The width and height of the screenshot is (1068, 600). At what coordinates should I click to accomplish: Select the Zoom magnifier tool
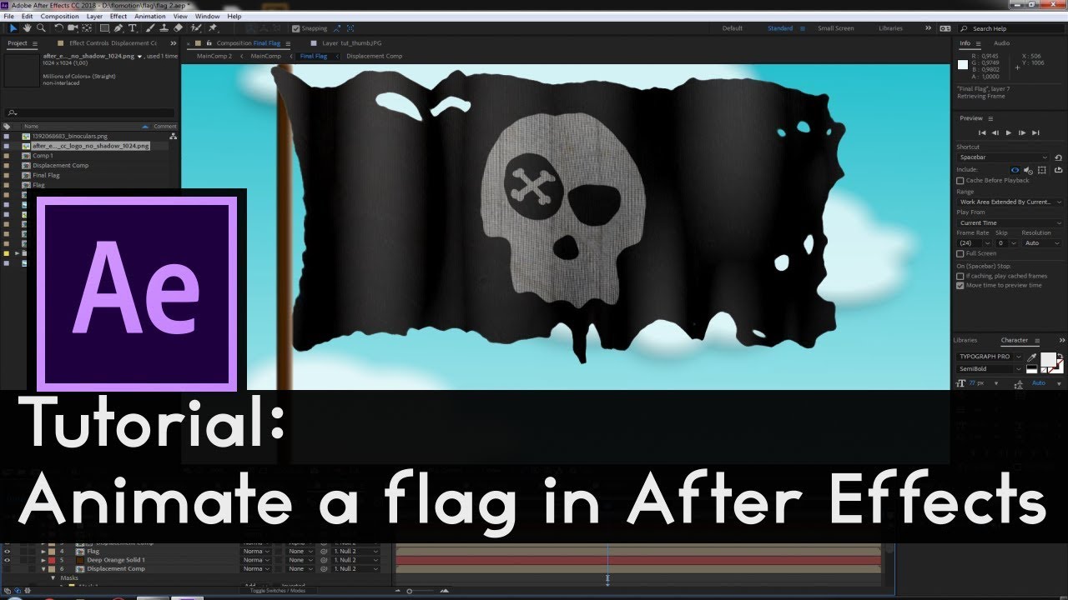[40, 27]
